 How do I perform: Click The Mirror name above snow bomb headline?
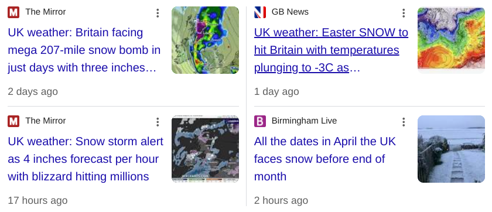pos(46,12)
